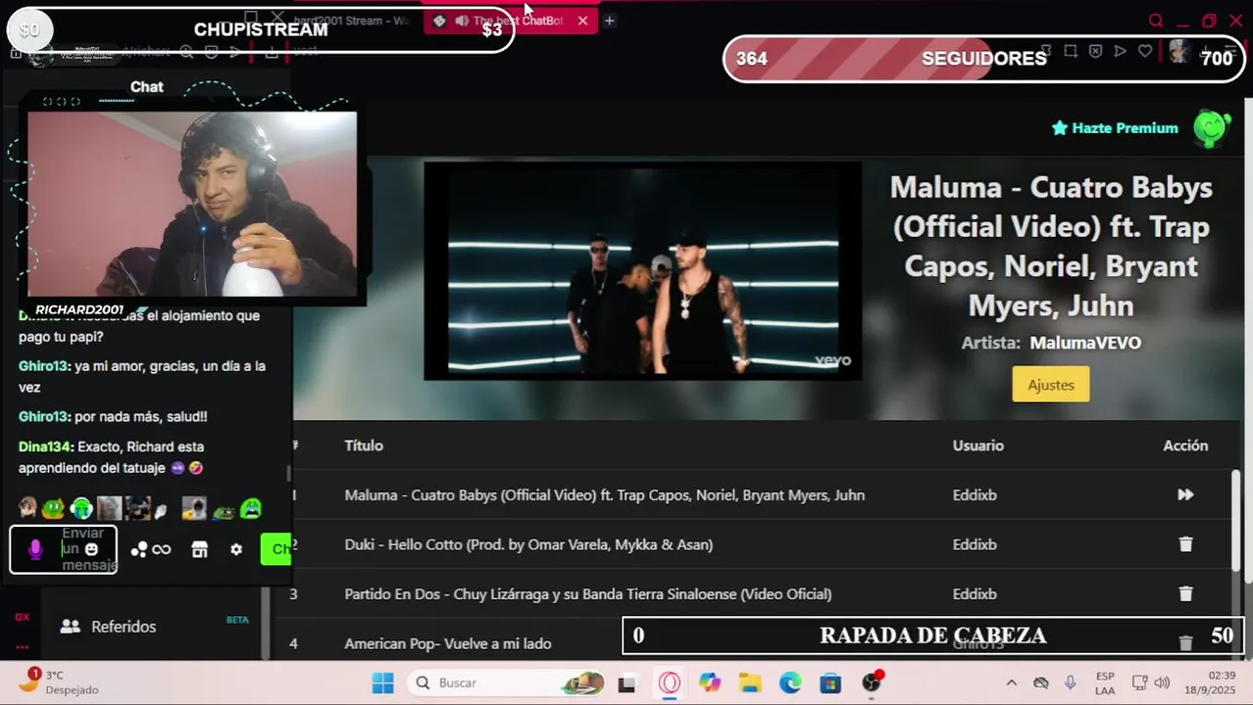Click Duki - Hello Cotto song title
Image resolution: width=1253 pixels, height=705 pixels.
(x=528, y=544)
